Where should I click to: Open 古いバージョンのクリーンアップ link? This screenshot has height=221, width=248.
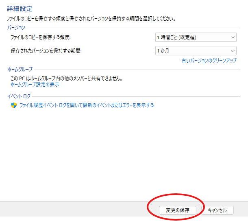point(209,60)
